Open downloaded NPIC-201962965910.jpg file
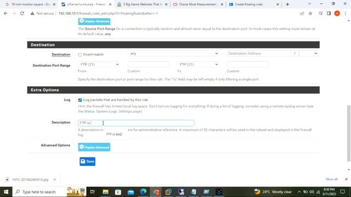This screenshot has width=351, height=197. click(x=30, y=179)
